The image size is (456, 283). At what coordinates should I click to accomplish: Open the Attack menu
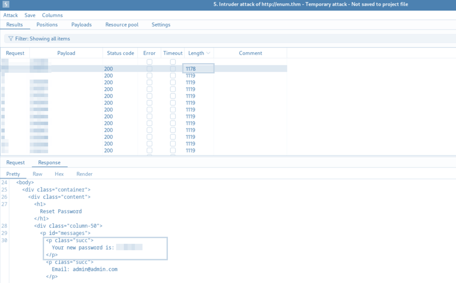click(10, 15)
